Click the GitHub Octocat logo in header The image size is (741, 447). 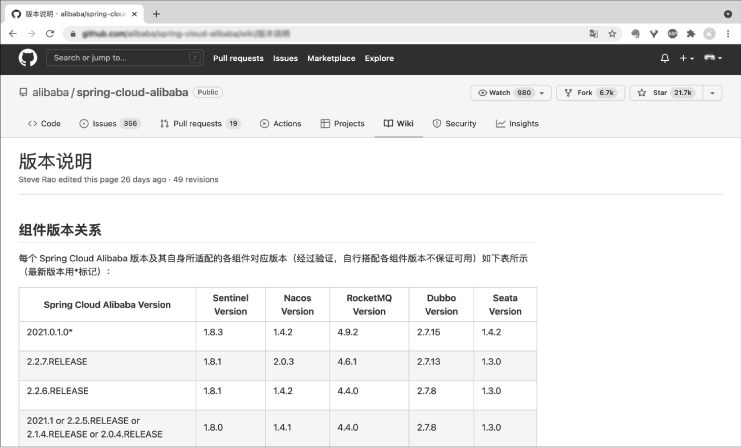click(27, 58)
